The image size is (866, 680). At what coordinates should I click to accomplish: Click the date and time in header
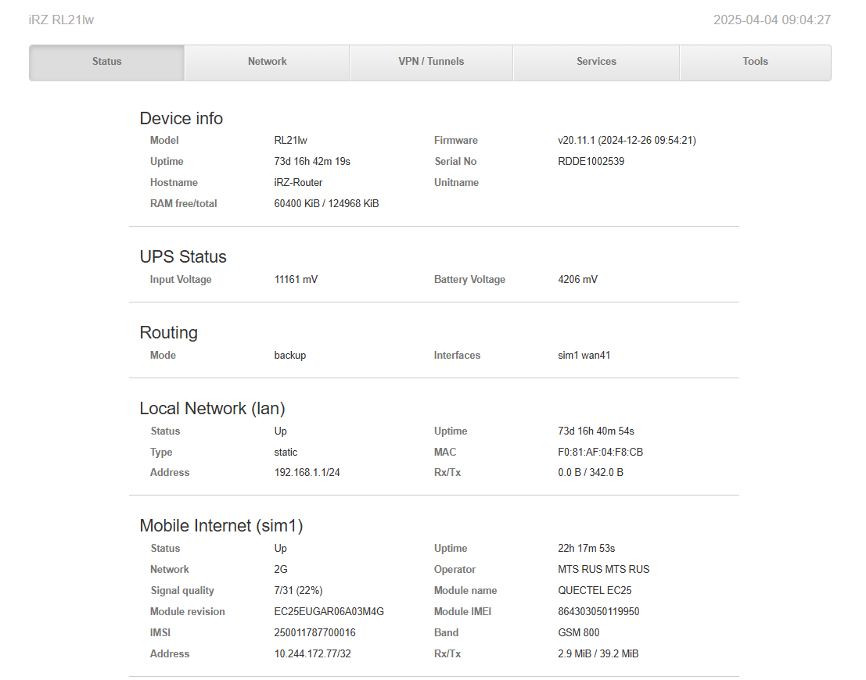tap(771, 20)
